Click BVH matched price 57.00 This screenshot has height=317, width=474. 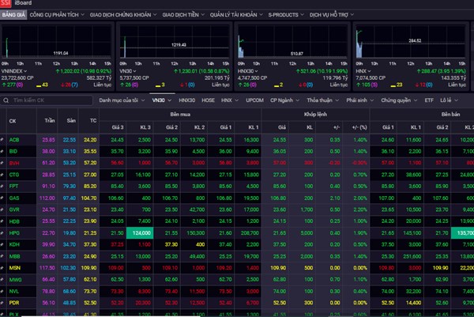tap(280, 163)
